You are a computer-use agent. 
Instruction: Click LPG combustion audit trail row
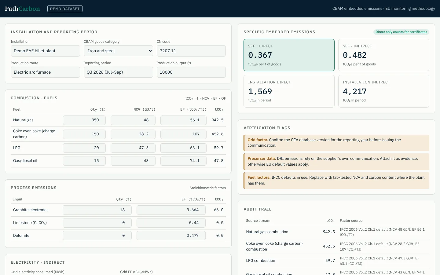pos(336,261)
